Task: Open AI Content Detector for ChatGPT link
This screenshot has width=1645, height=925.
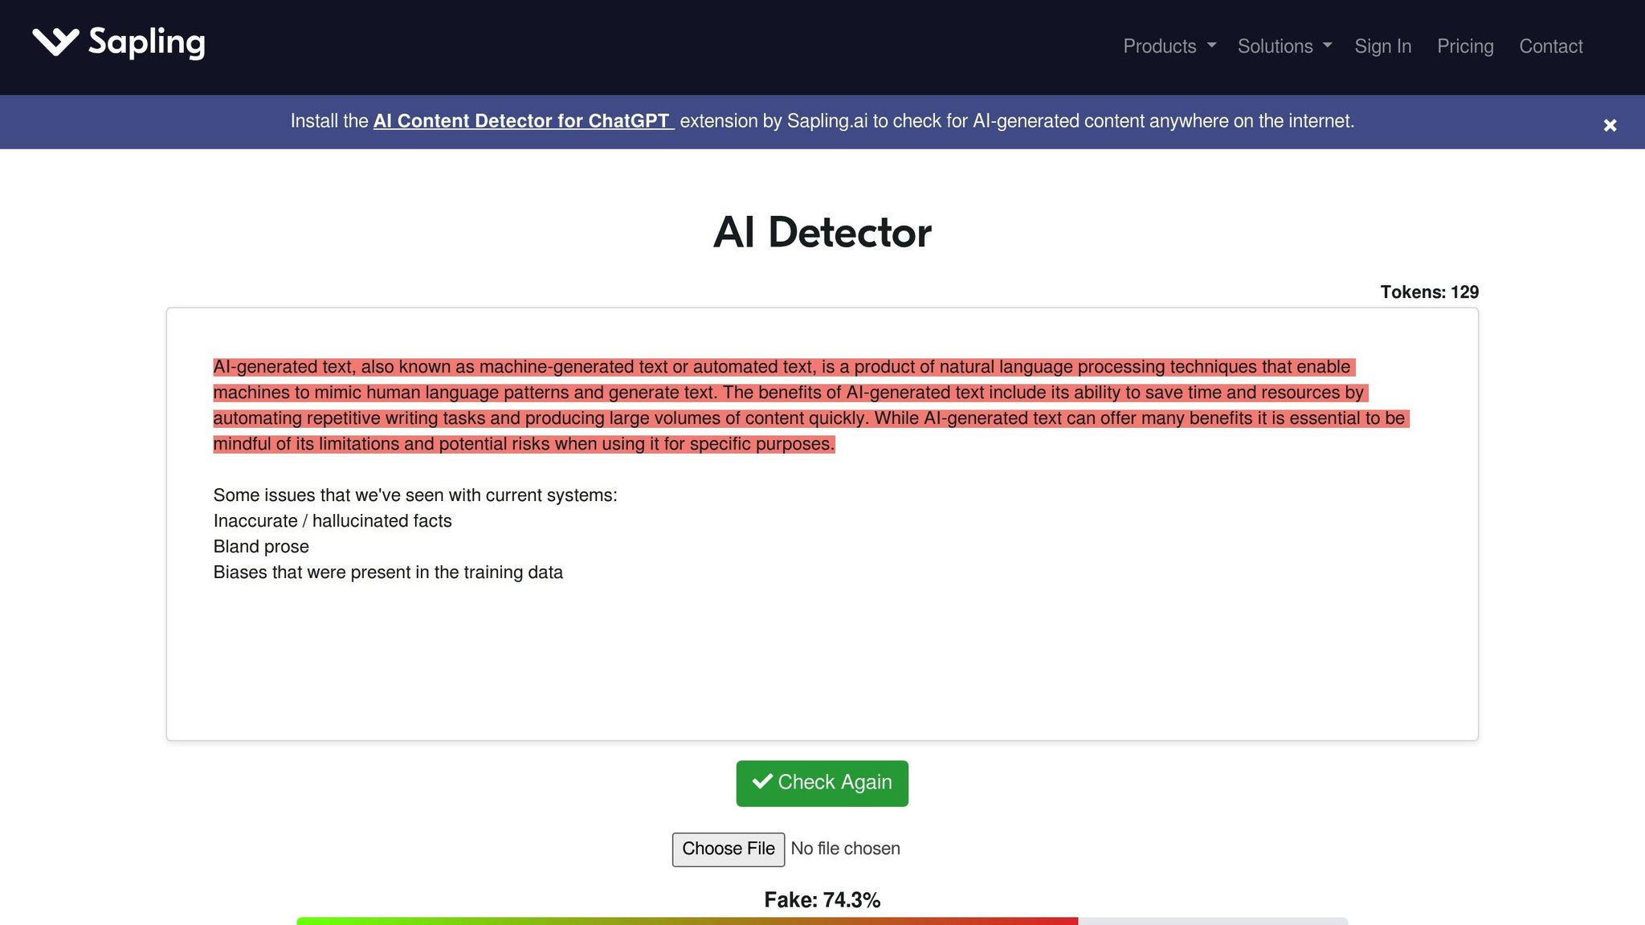Action: 522,121
